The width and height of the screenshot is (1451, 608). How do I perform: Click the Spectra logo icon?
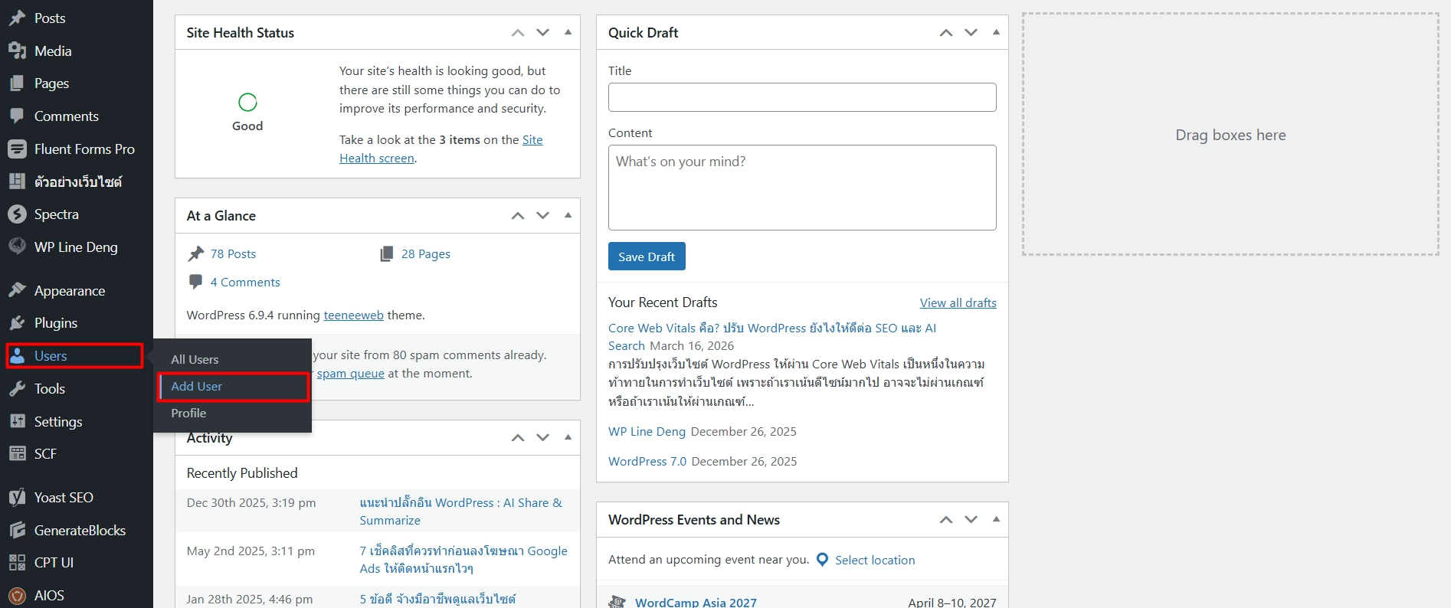point(17,214)
